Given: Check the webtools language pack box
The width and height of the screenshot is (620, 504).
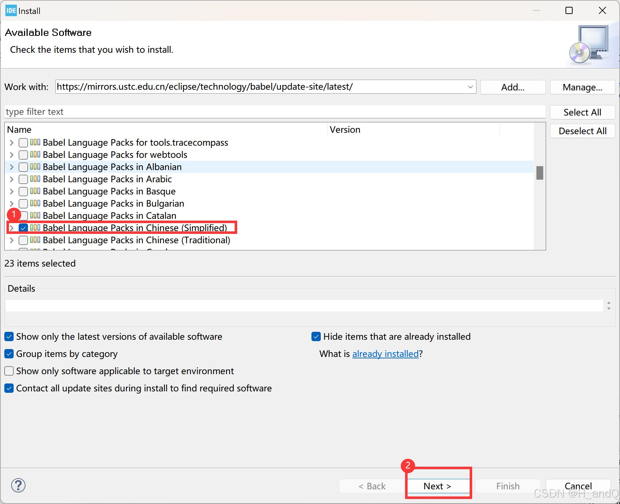Looking at the screenshot, I should pos(23,155).
